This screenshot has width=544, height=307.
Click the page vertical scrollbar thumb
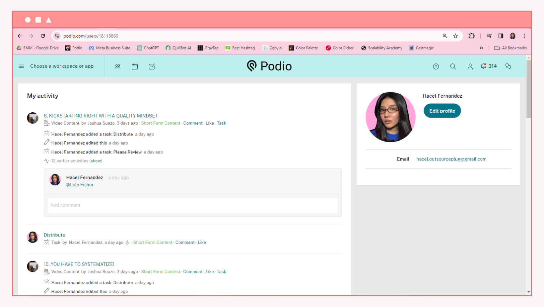tap(528, 89)
